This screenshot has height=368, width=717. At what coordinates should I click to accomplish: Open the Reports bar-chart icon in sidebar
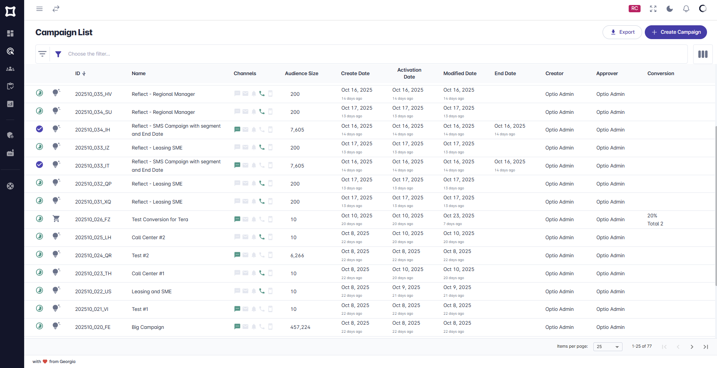click(11, 103)
